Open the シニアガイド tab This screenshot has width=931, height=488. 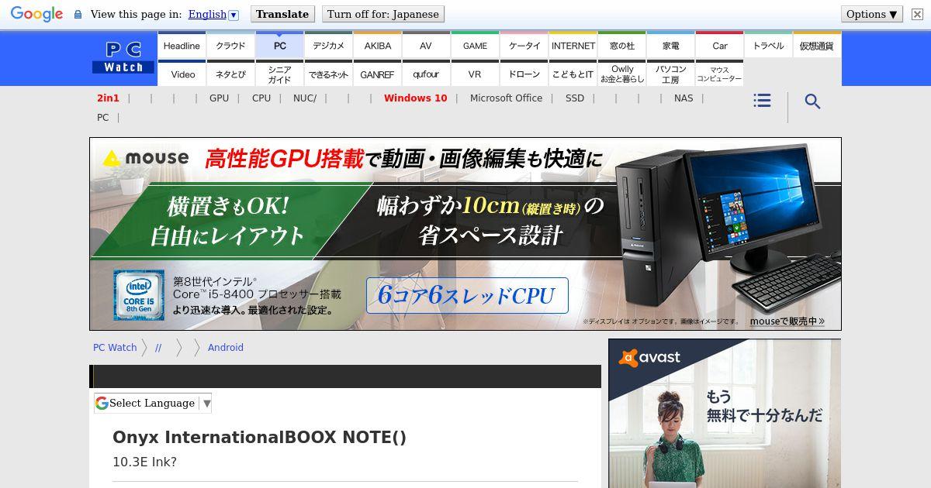click(279, 74)
